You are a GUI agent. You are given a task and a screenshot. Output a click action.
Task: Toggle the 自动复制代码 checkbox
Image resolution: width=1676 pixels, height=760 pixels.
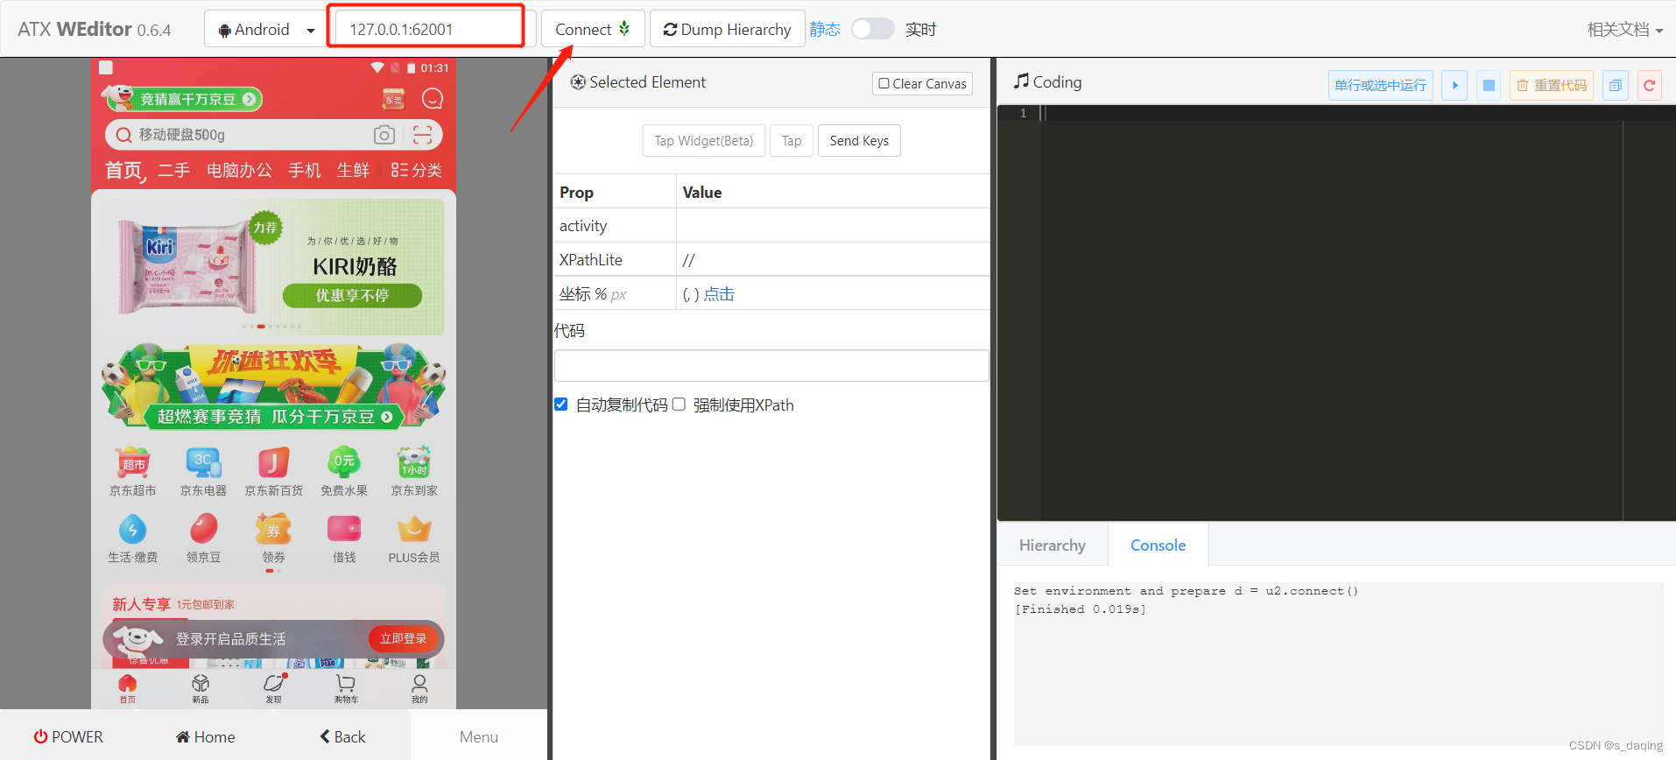pyautogui.click(x=561, y=405)
